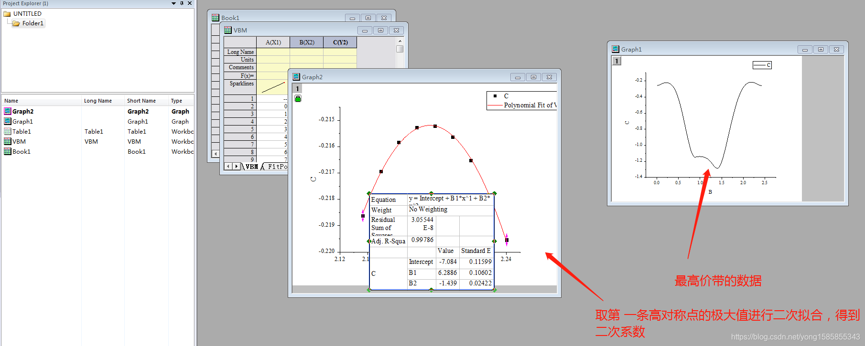Click the Book1 workbook icon in project list
The image size is (865, 346).
(8, 151)
